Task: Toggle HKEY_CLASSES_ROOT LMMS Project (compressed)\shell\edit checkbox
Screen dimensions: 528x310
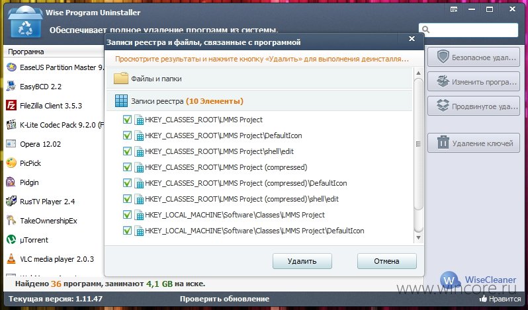Action: pos(127,198)
